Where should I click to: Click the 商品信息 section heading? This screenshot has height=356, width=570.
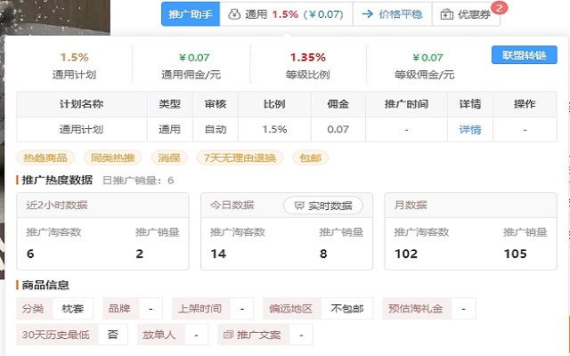click(45, 285)
